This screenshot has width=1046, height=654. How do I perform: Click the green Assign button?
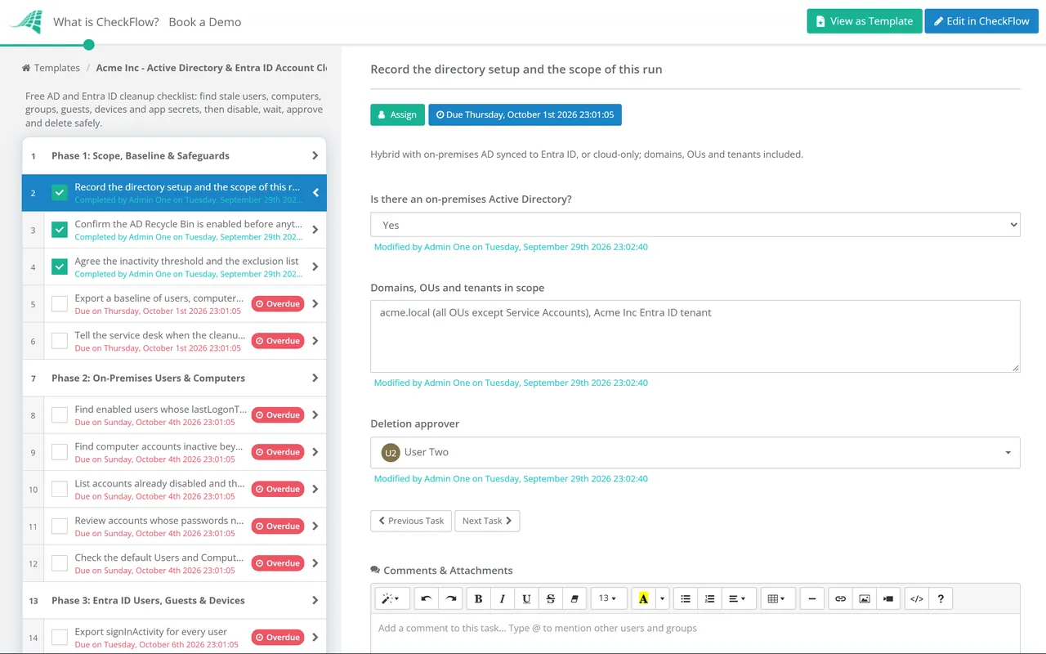(397, 114)
